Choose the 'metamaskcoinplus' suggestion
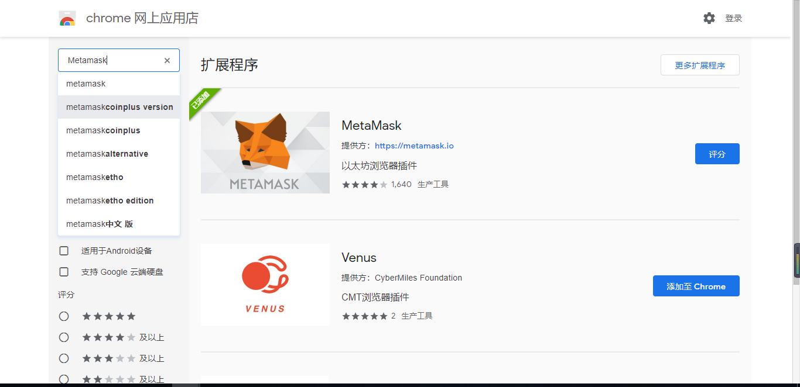The height and width of the screenshot is (387, 800). (x=119, y=130)
